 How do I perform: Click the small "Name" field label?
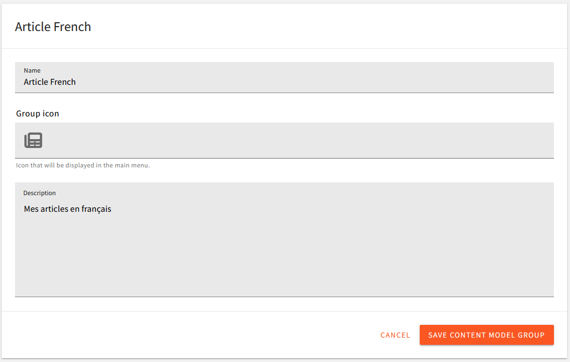pos(32,70)
